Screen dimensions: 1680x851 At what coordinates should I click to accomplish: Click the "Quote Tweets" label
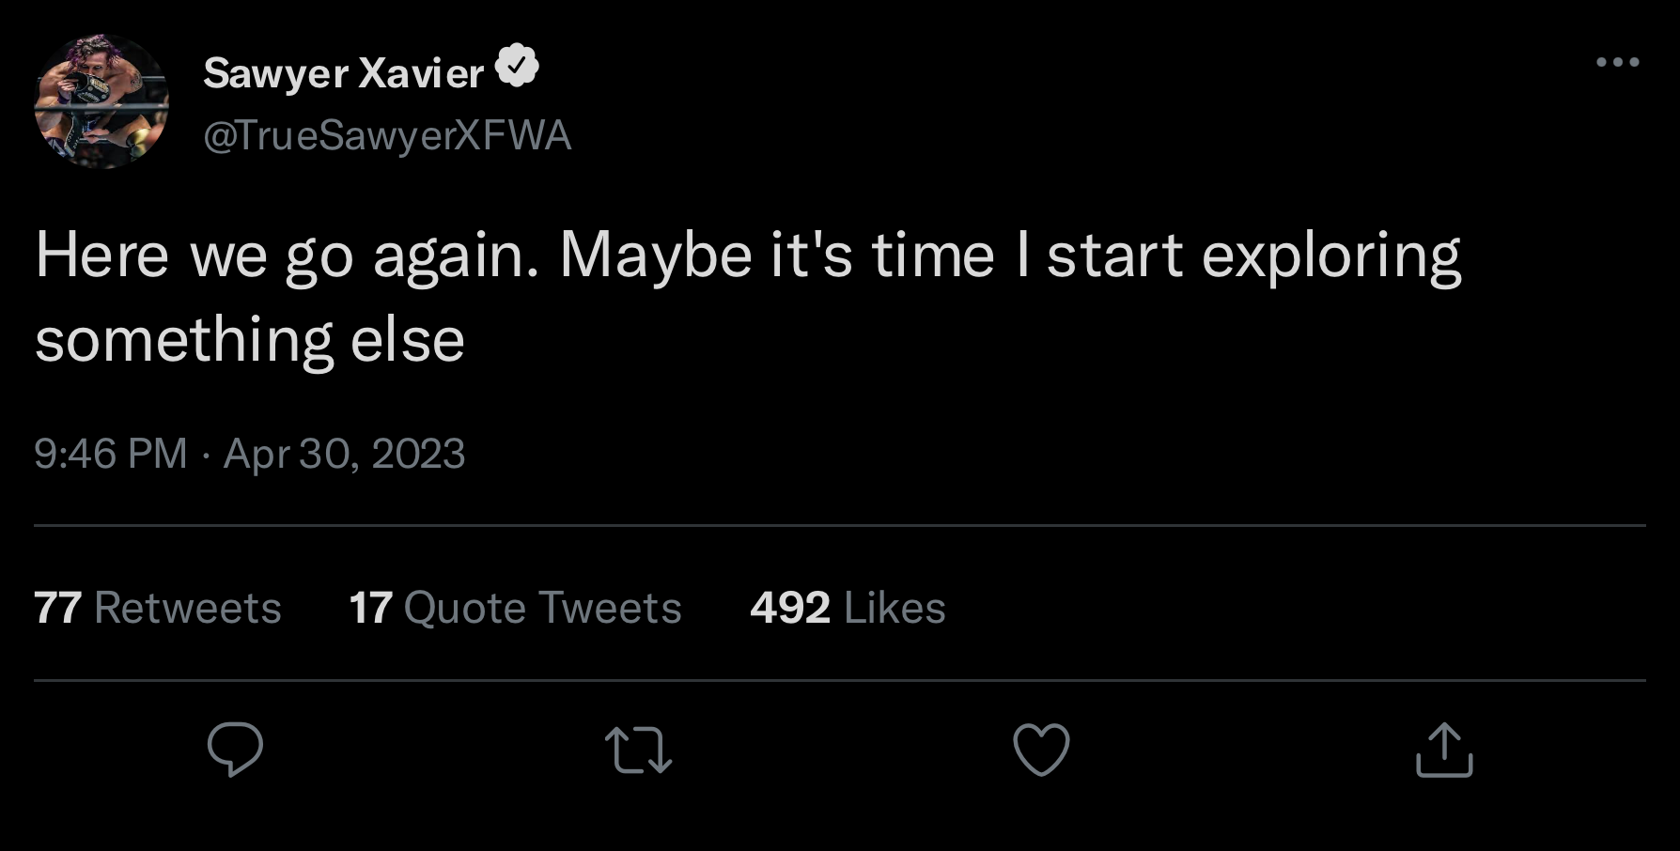(542, 608)
